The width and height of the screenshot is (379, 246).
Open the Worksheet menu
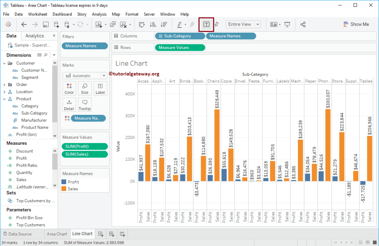[37, 14]
